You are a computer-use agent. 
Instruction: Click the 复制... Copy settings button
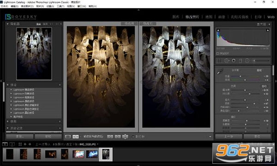click(20, 136)
